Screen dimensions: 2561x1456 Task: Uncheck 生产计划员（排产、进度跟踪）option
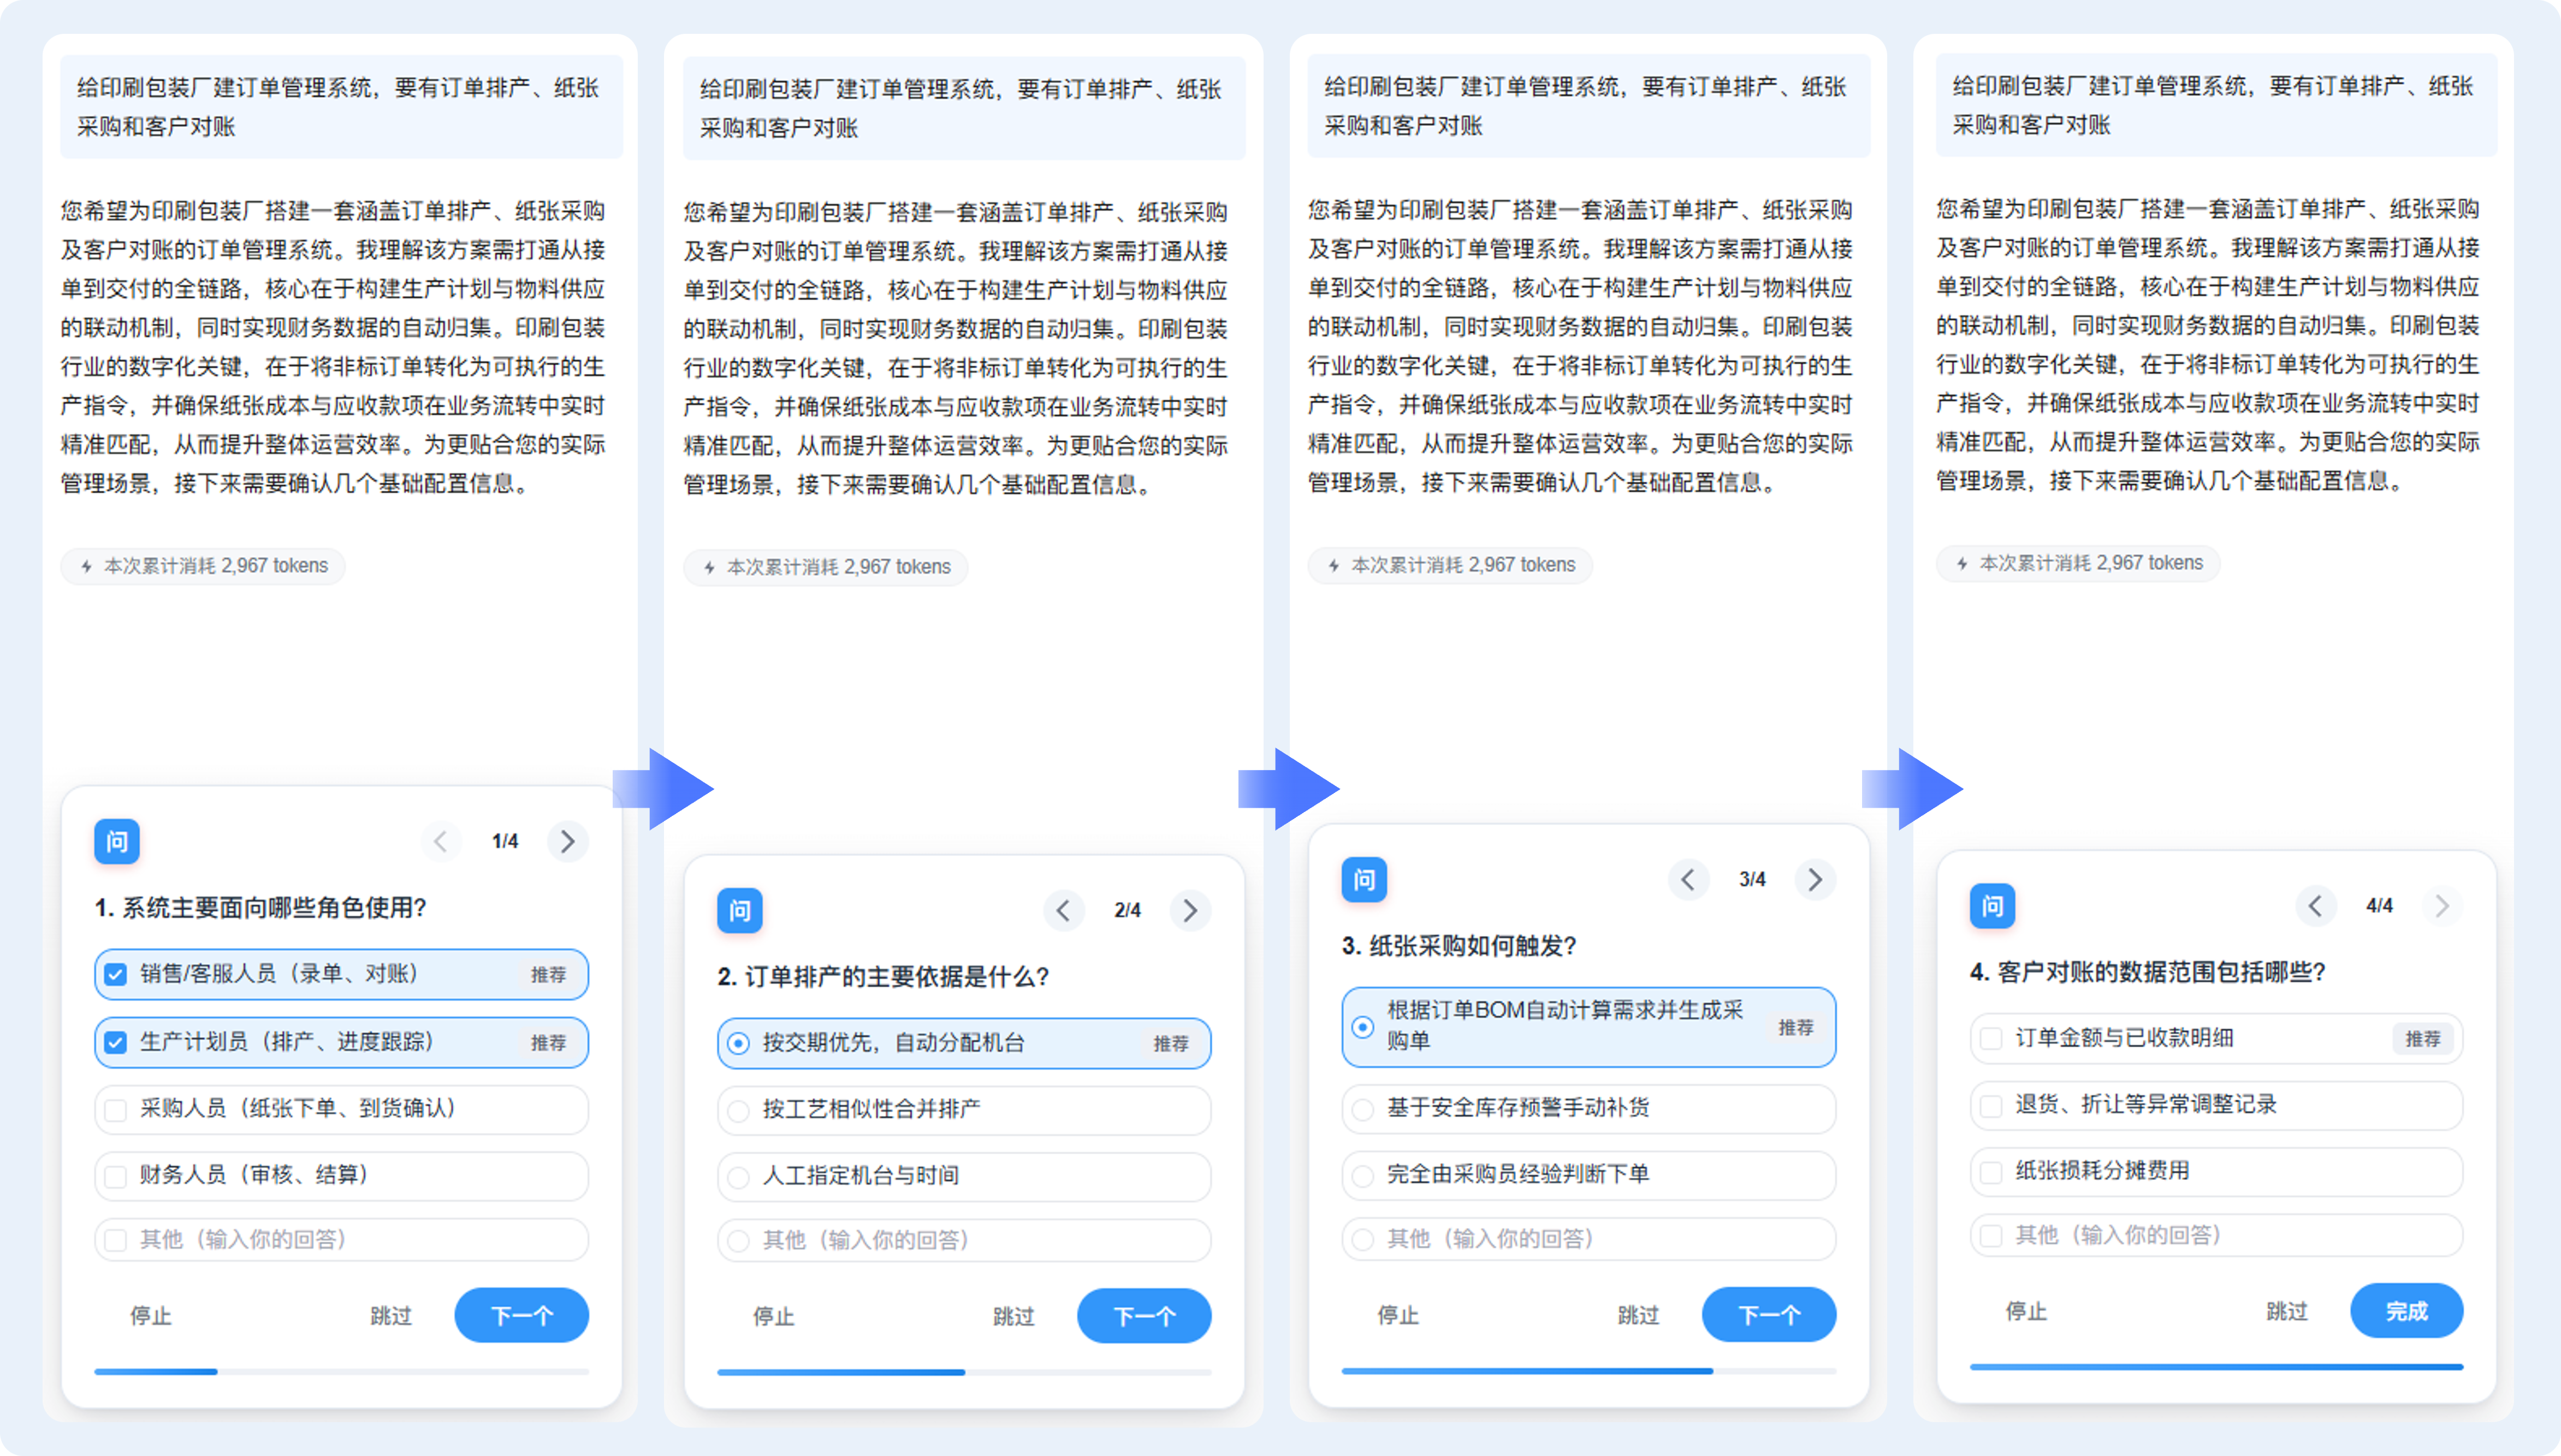point(341,1042)
